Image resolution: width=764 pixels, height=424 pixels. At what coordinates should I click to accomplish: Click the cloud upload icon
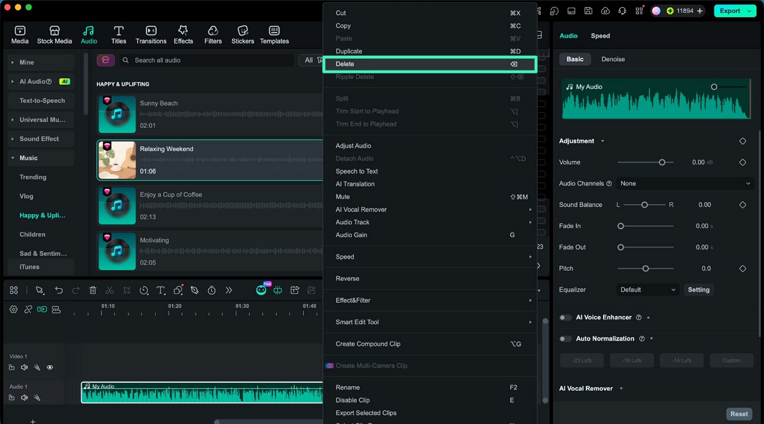pos(605,11)
